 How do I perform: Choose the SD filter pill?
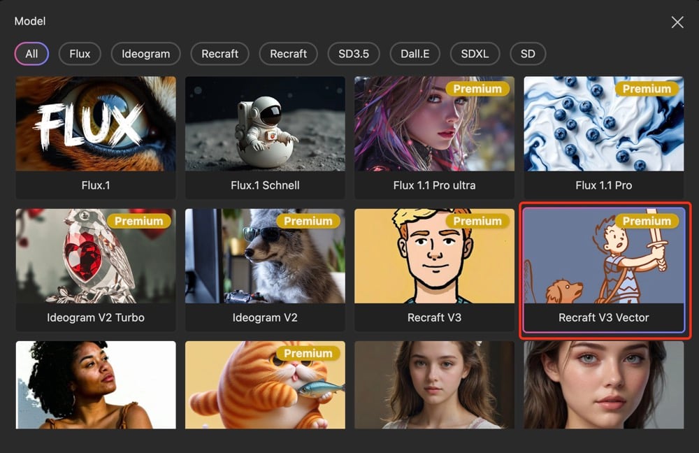[x=528, y=54]
